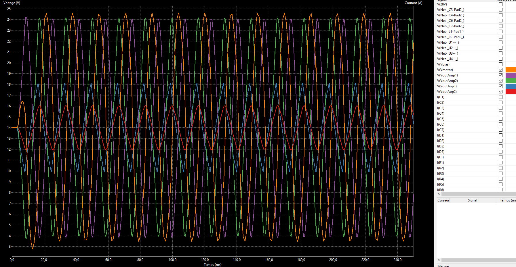This screenshot has width=516, height=267.
Task: Click the 25 tick on the voltage axis
Action: pos(9,9)
